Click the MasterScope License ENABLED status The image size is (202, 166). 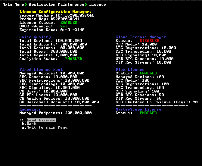coord(148,113)
